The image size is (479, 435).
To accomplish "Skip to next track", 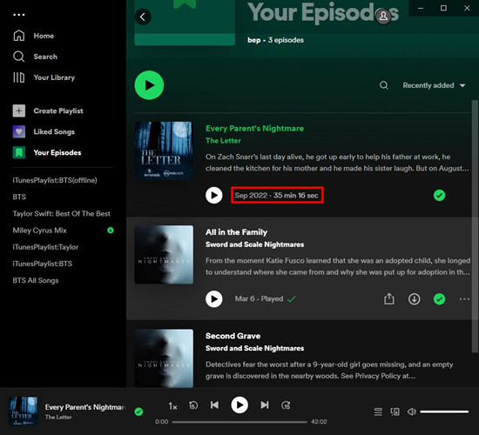I will (x=265, y=405).
